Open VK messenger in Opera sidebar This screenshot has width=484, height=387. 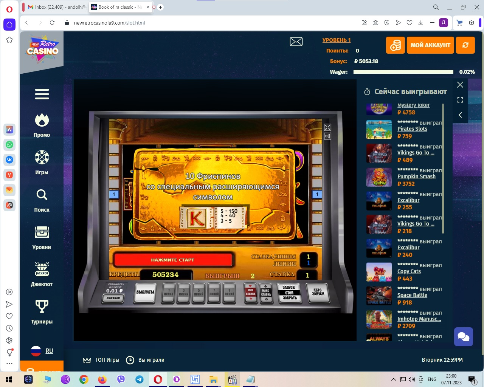(9, 160)
